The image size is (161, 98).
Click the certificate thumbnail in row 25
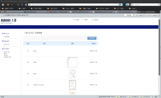[x=72, y=74]
